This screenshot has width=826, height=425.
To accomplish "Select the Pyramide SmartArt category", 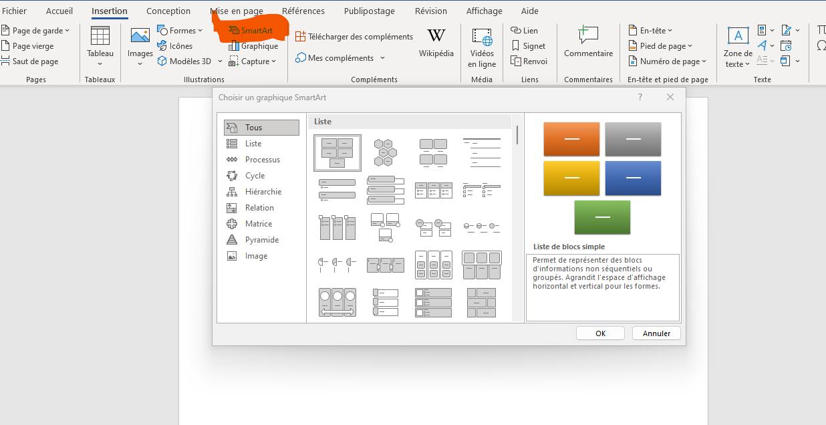I will (261, 240).
